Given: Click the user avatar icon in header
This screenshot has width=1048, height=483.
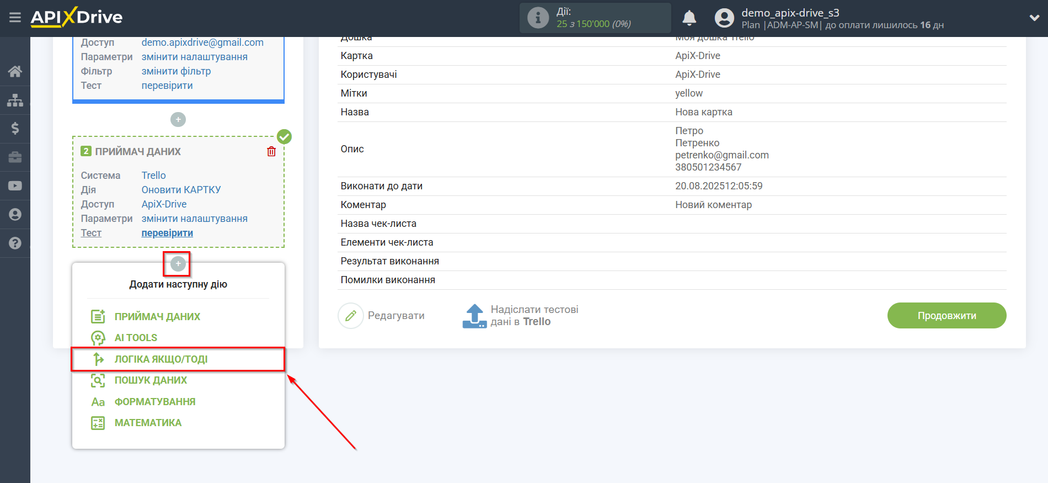Looking at the screenshot, I should [724, 18].
